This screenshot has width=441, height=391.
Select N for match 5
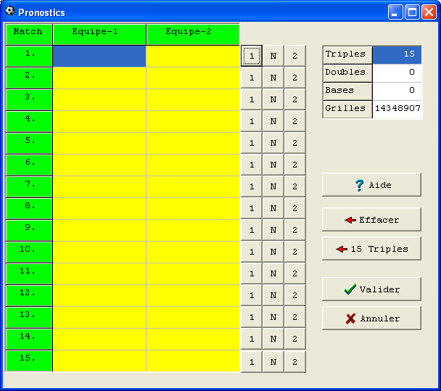273,143
